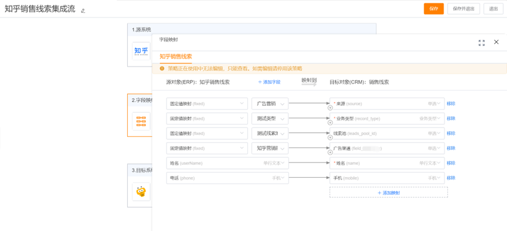507x231 pixels.
Task: Open 知乎营销 value dropdown
Action: (270, 148)
